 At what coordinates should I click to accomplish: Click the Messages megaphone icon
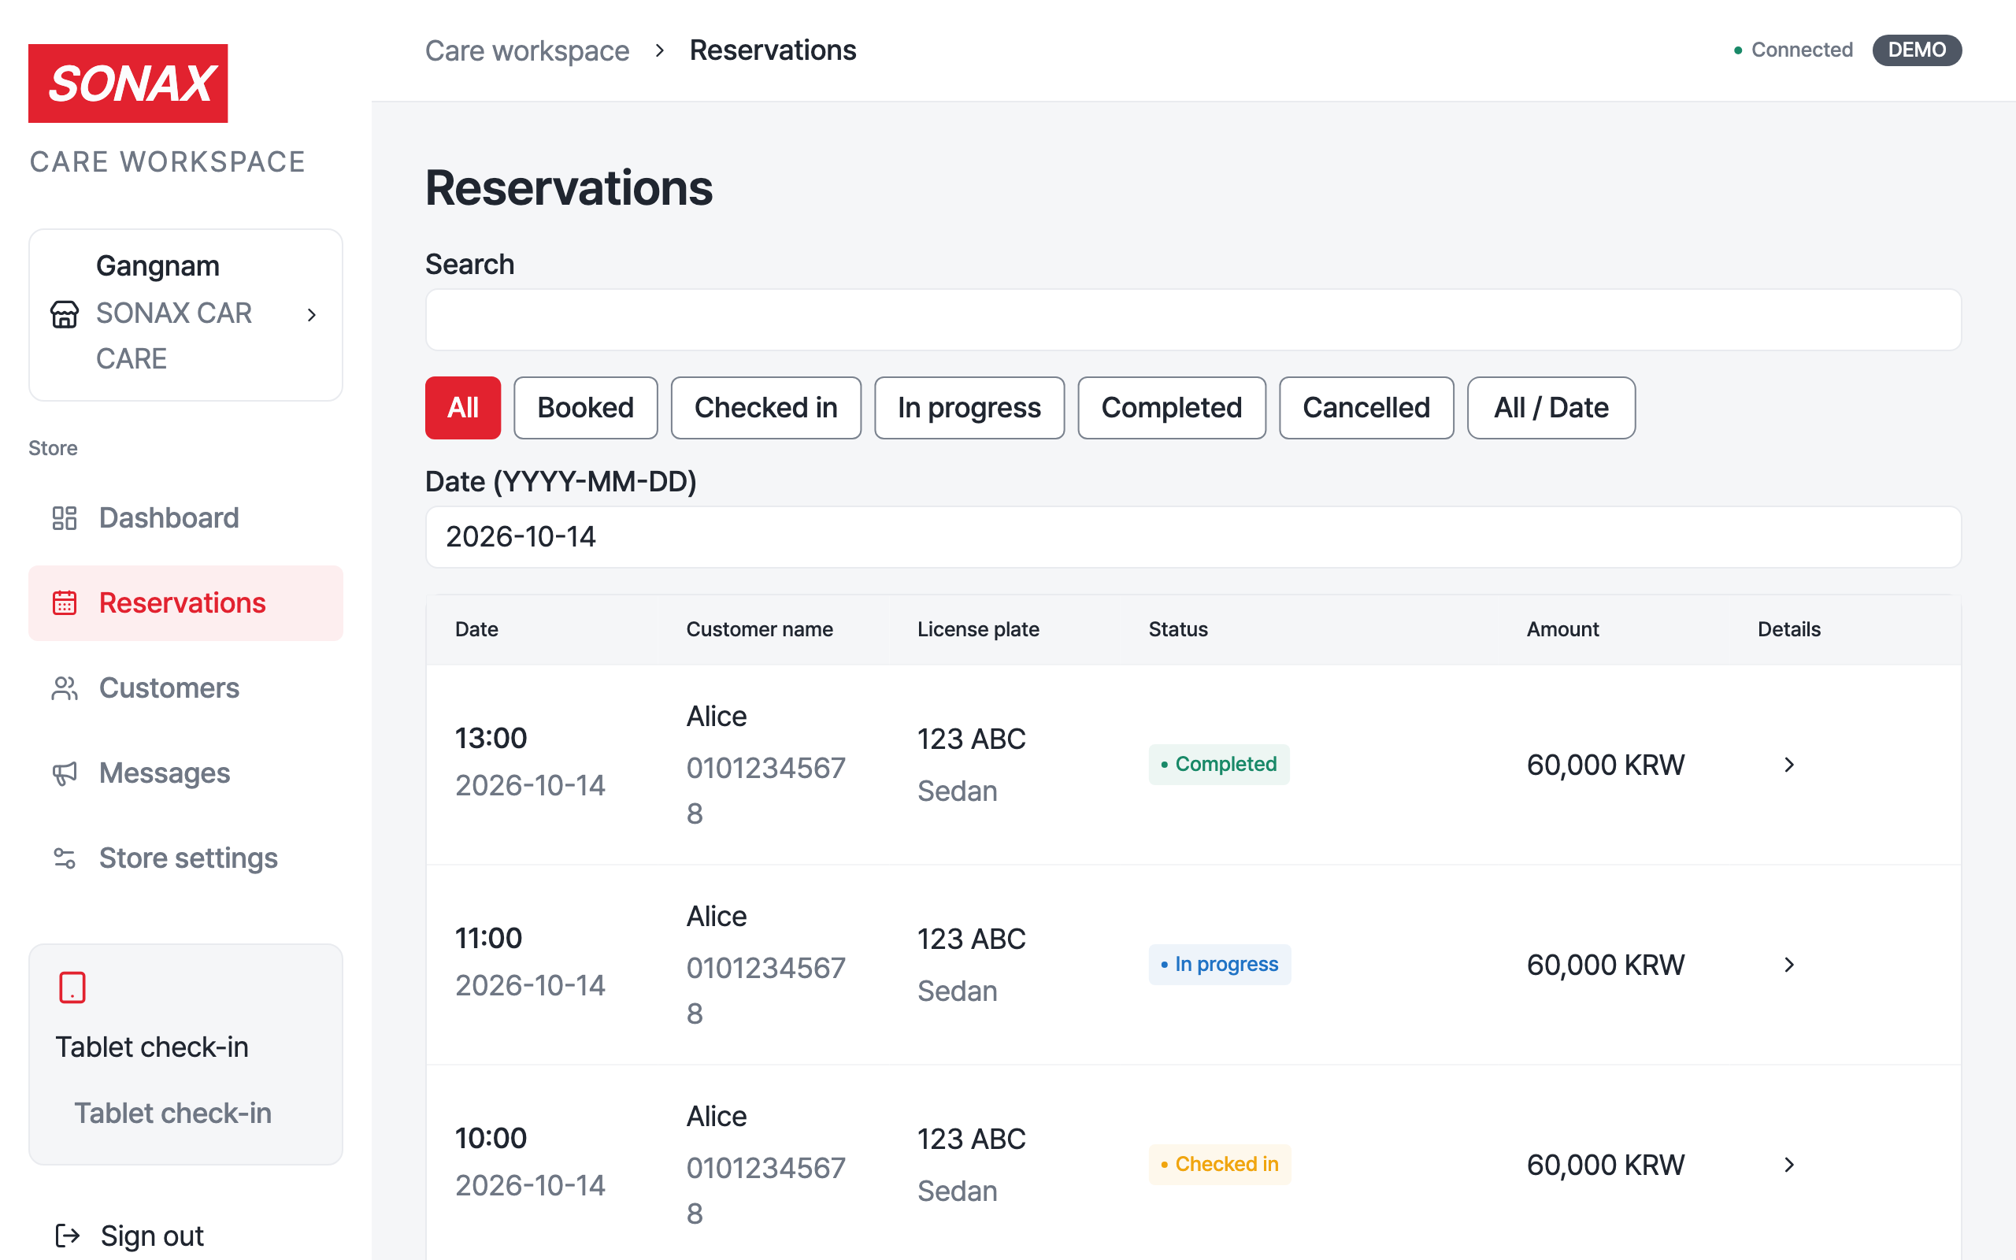pyautogui.click(x=64, y=773)
